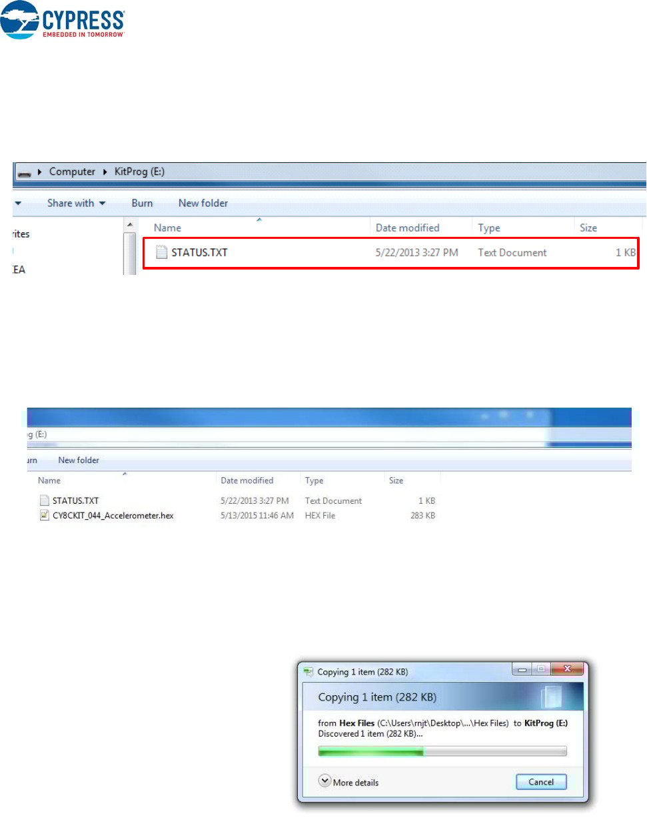Screen dimensions: 647x818
Task: Click the CY8CKIT_044_Accelerometer.hex file icon
Action: click(x=44, y=515)
